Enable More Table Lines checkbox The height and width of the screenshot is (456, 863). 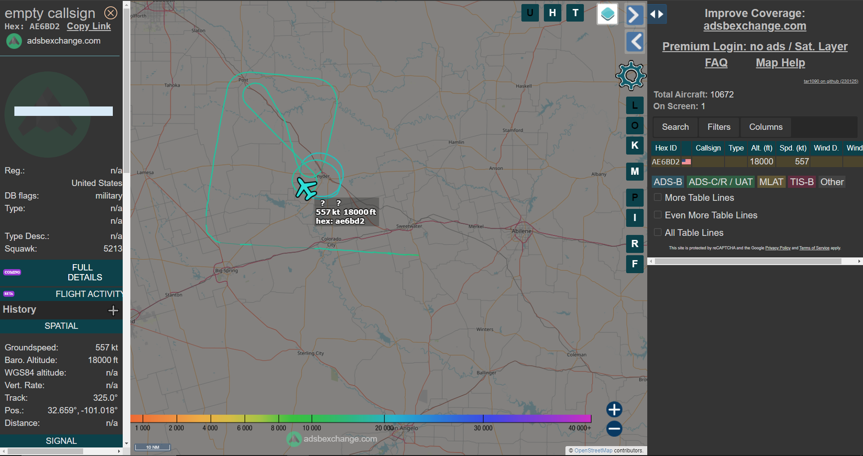coord(658,198)
